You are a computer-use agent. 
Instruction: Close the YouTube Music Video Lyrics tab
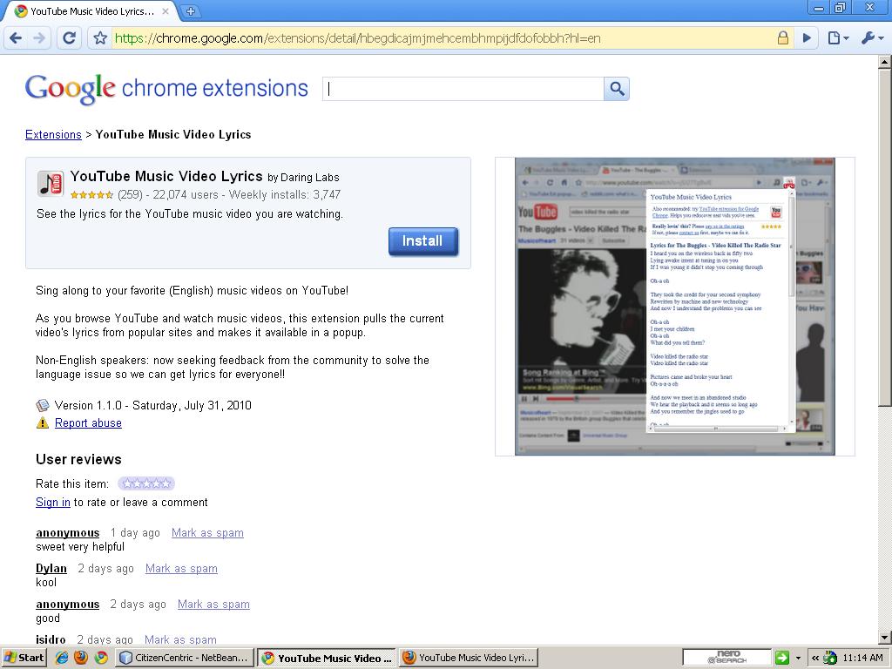[x=166, y=10]
